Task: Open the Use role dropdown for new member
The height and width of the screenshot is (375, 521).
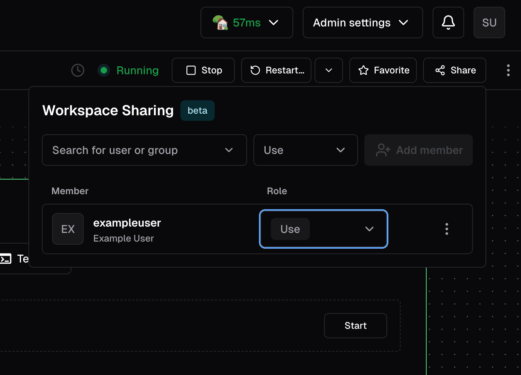Action: click(305, 150)
